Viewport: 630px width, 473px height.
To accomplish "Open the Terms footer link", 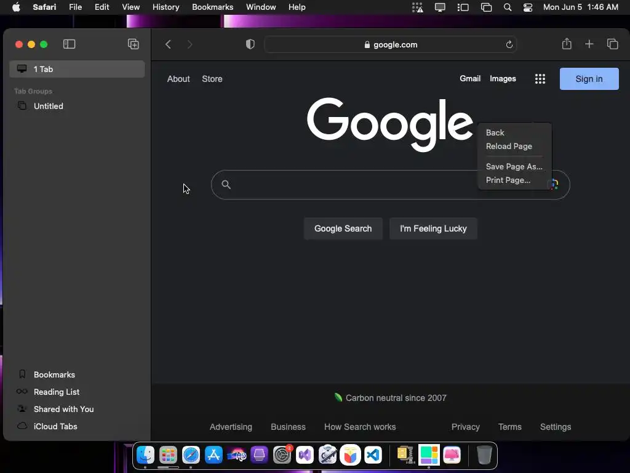I will [x=510, y=427].
